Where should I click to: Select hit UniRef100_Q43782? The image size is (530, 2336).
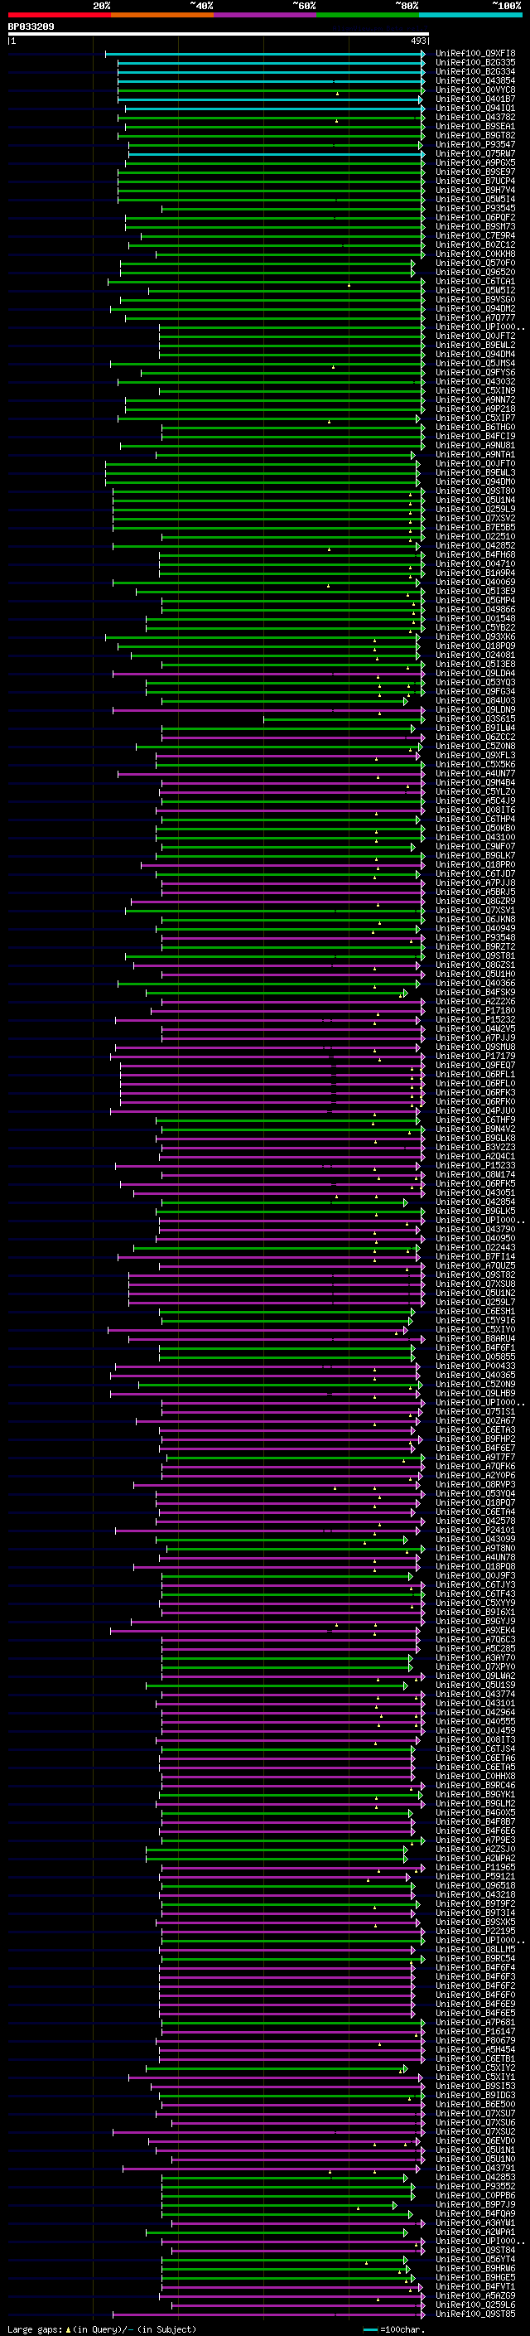coord(475,117)
